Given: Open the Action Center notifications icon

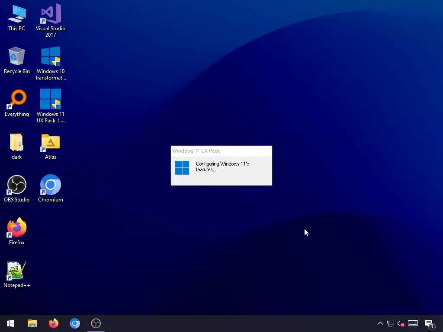Looking at the screenshot, I should click(x=430, y=324).
